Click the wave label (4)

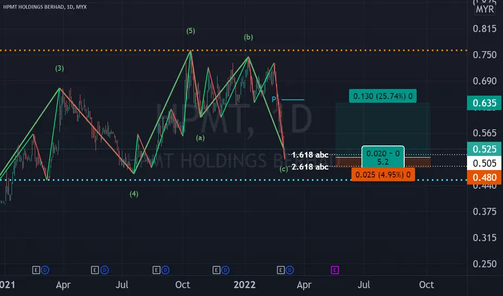point(134,194)
